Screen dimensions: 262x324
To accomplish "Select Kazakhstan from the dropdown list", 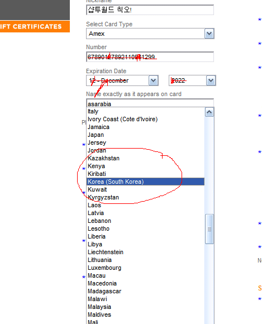I will 145,158.
